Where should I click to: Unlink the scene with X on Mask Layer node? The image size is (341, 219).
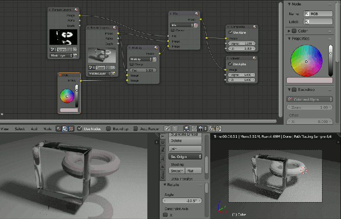[x=75, y=50]
